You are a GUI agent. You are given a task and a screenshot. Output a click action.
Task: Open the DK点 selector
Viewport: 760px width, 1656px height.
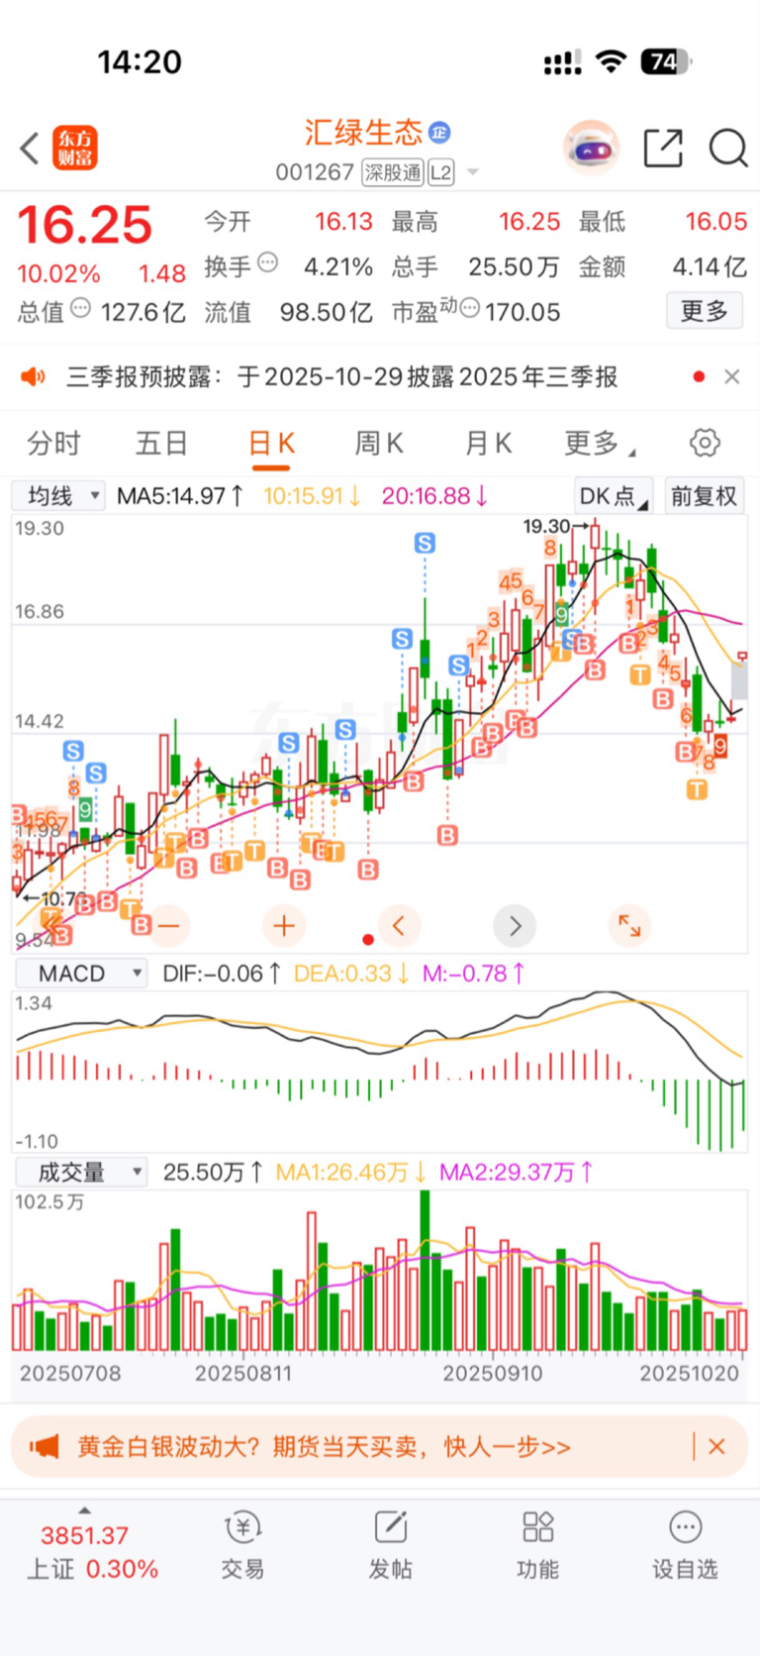pyautogui.click(x=613, y=495)
